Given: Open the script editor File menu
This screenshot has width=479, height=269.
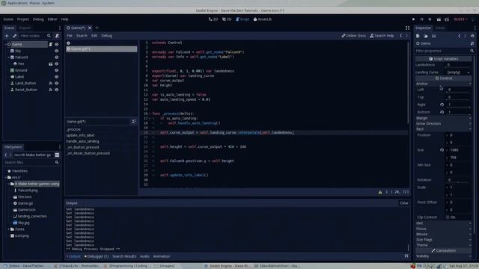Looking at the screenshot, I should pyautogui.click(x=70, y=36).
